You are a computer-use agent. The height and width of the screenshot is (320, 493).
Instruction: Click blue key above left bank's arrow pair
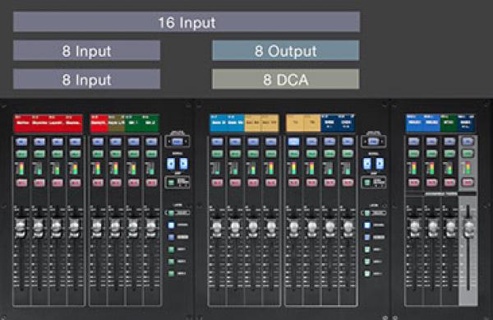tap(177, 141)
